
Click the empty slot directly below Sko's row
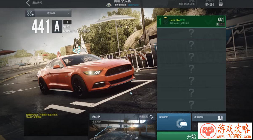191,34
